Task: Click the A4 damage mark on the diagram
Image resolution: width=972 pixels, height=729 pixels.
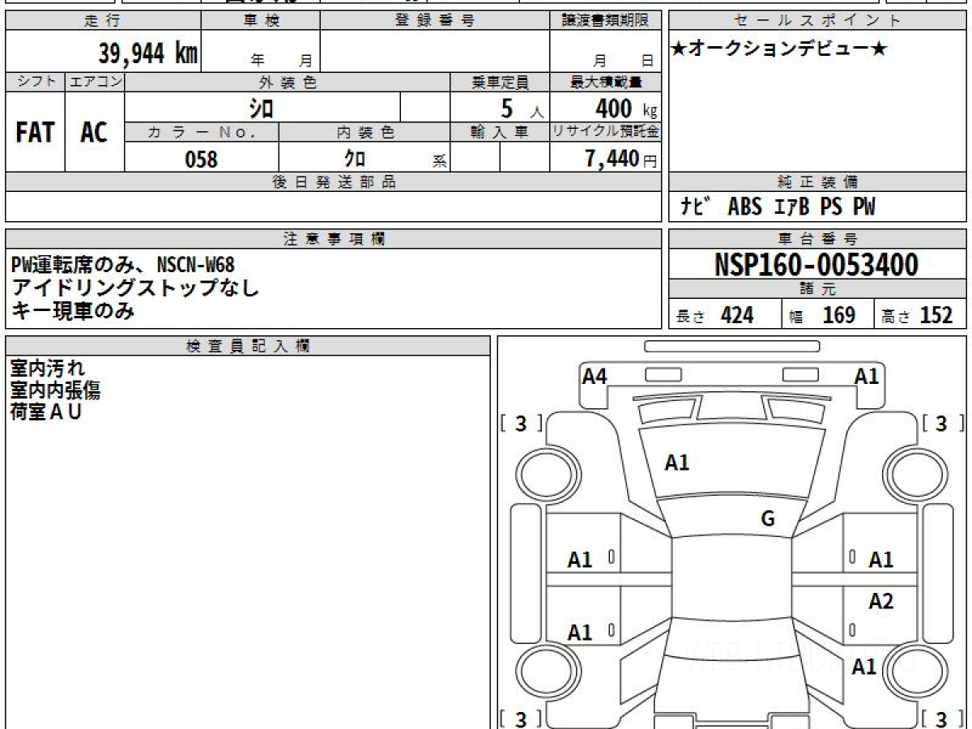Action: pyautogui.click(x=595, y=375)
